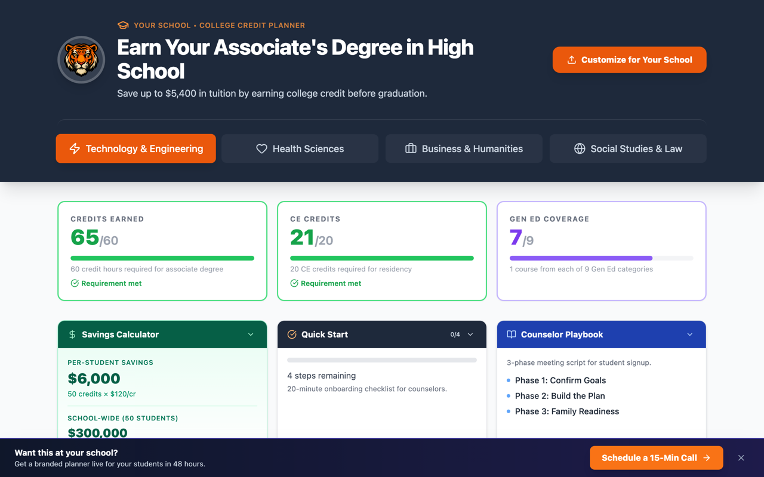Image resolution: width=764 pixels, height=477 pixels.
Task: Click '50 credits × $120/cr' text
Action: 101,394
